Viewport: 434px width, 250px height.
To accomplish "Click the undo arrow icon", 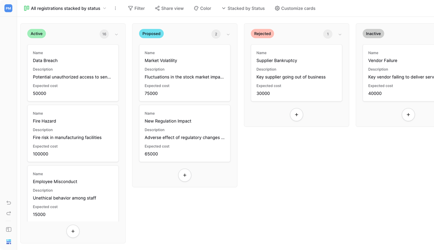I will click(9, 203).
